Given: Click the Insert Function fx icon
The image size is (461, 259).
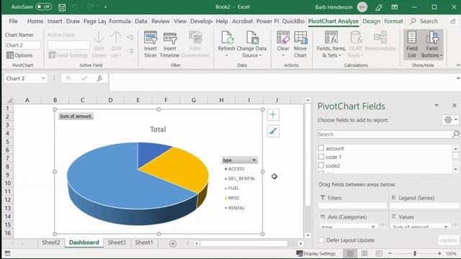Looking at the screenshot, I should [99, 78].
